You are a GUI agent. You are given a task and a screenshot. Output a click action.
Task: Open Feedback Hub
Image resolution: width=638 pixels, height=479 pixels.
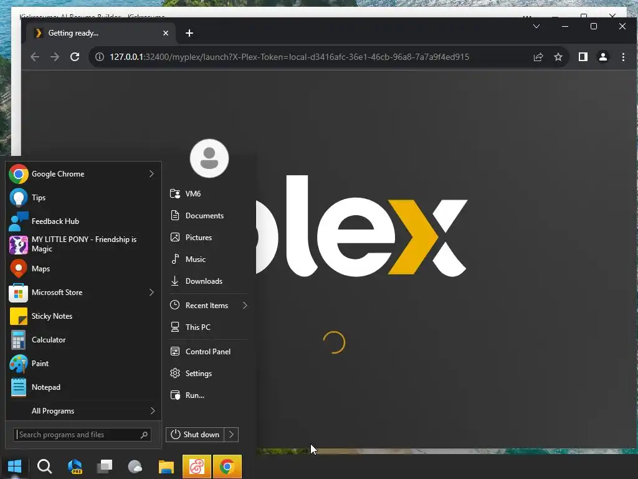(83, 221)
